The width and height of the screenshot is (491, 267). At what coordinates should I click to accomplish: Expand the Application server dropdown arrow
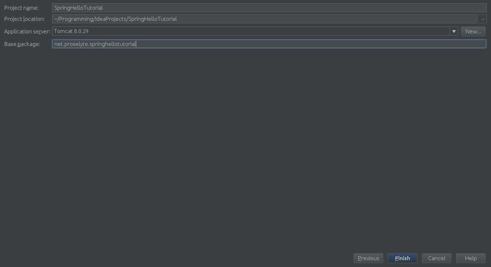pos(454,31)
